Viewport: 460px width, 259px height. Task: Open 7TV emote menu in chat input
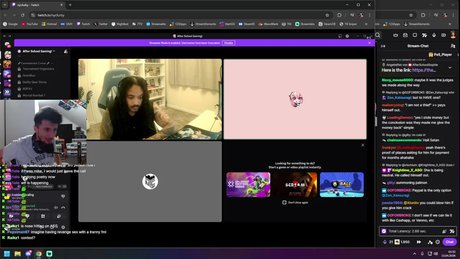tap(452, 231)
